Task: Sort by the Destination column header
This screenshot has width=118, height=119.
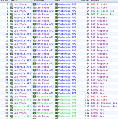Action: point(43,1)
